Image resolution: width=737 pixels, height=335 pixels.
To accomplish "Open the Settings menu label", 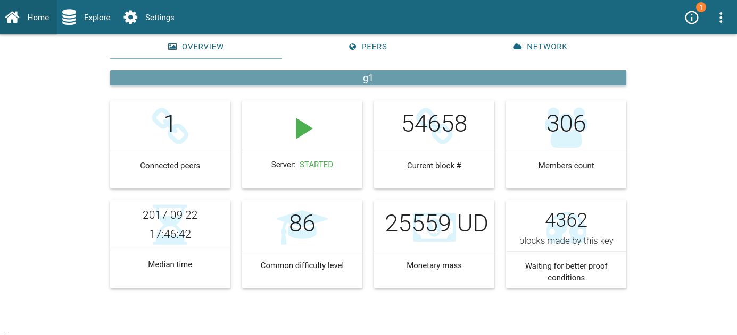I will 160,18.
